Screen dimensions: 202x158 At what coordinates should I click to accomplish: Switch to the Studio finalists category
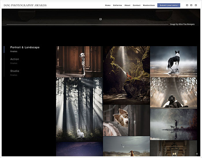coord(15,71)
